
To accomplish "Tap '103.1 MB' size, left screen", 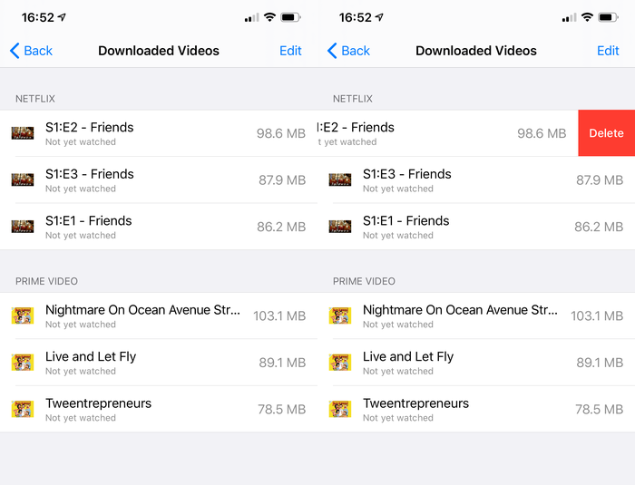I will tap(279, 315).
